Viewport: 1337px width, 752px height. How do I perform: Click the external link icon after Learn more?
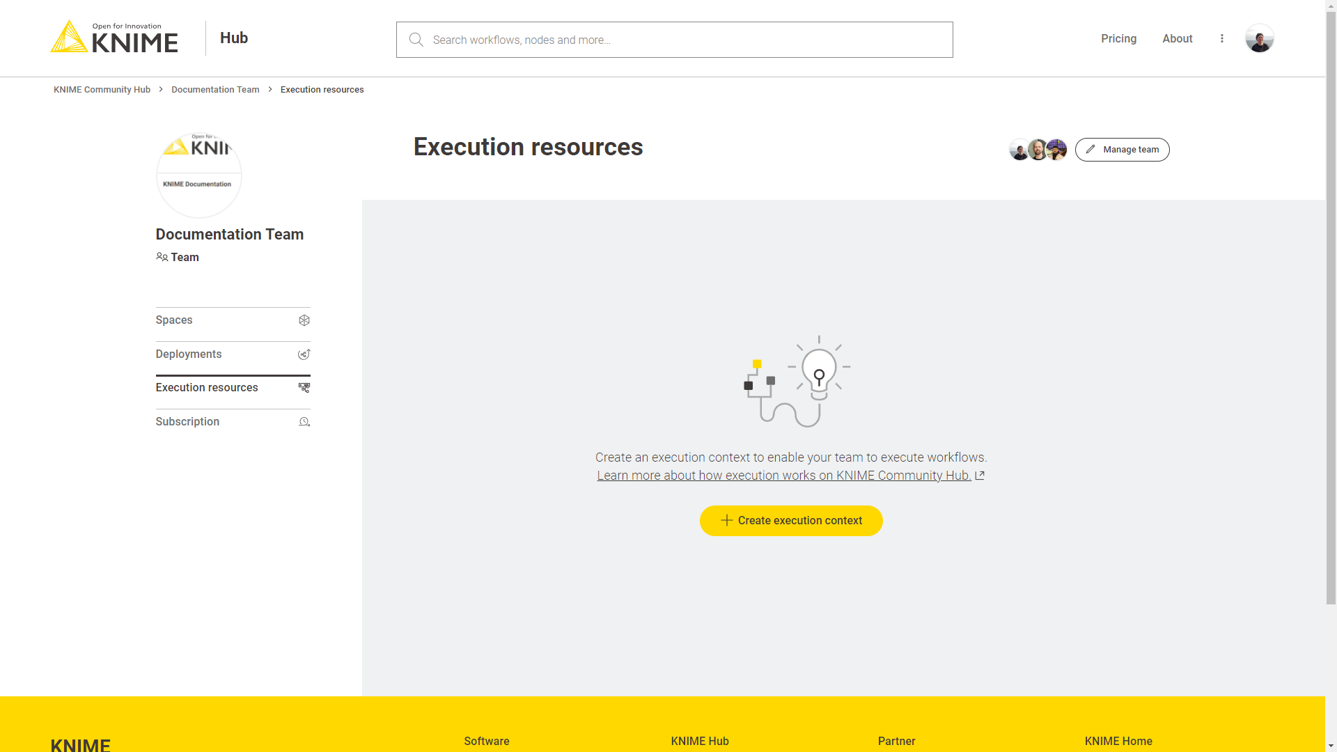(x=980, y=476)
